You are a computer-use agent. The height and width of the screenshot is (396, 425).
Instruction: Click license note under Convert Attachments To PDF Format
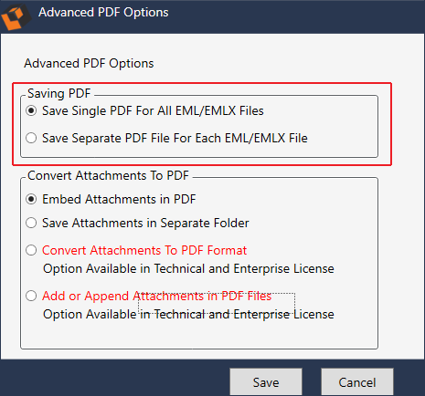188,269
